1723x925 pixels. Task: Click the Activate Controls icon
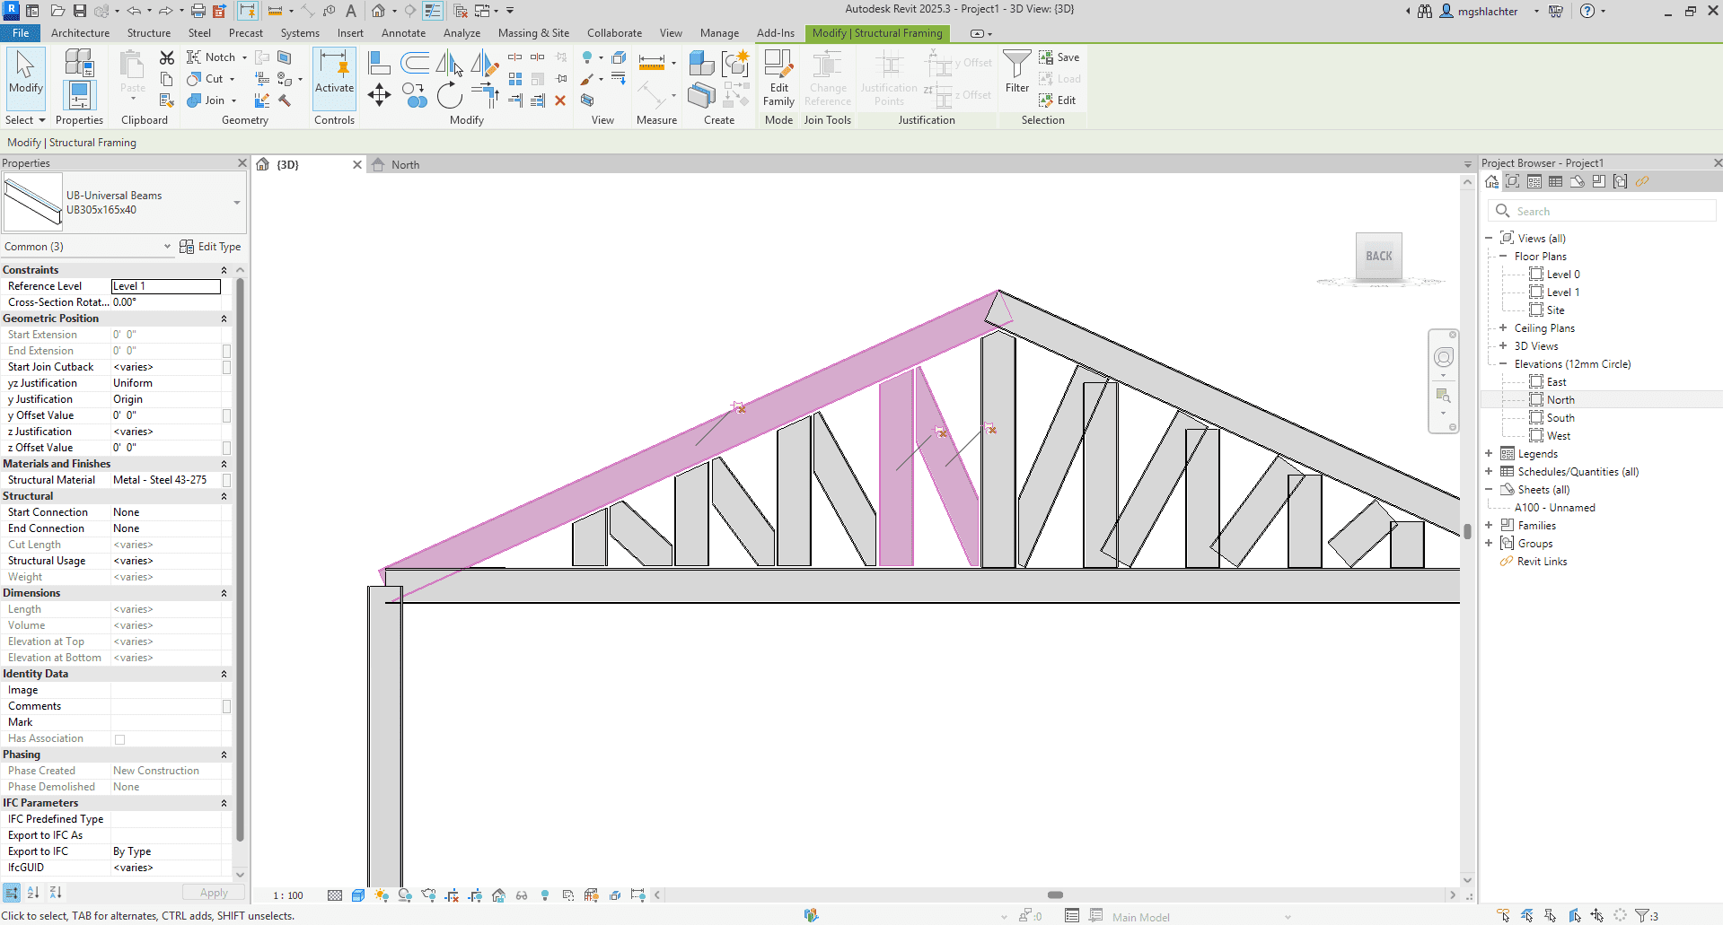[x=334, y=77]
